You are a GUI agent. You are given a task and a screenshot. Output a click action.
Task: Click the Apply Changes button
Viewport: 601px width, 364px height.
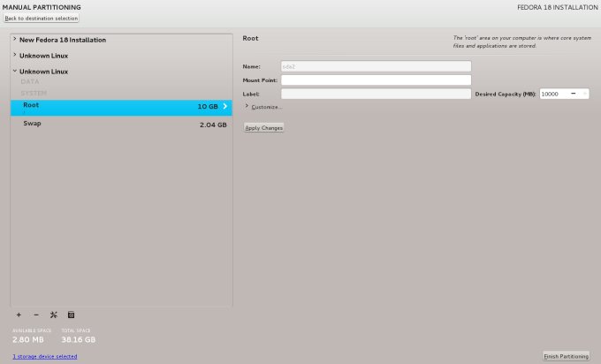point(263,127)
